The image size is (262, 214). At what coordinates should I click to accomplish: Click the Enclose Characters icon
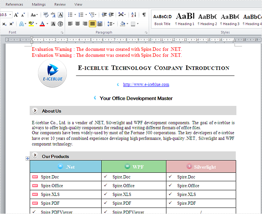tap(60, 24)
